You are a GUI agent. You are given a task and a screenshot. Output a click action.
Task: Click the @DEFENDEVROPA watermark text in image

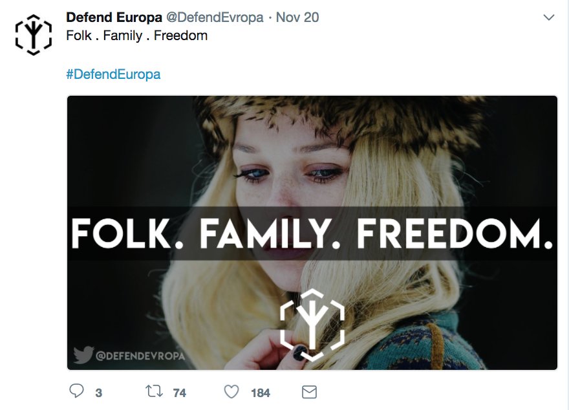coord(140,356)
